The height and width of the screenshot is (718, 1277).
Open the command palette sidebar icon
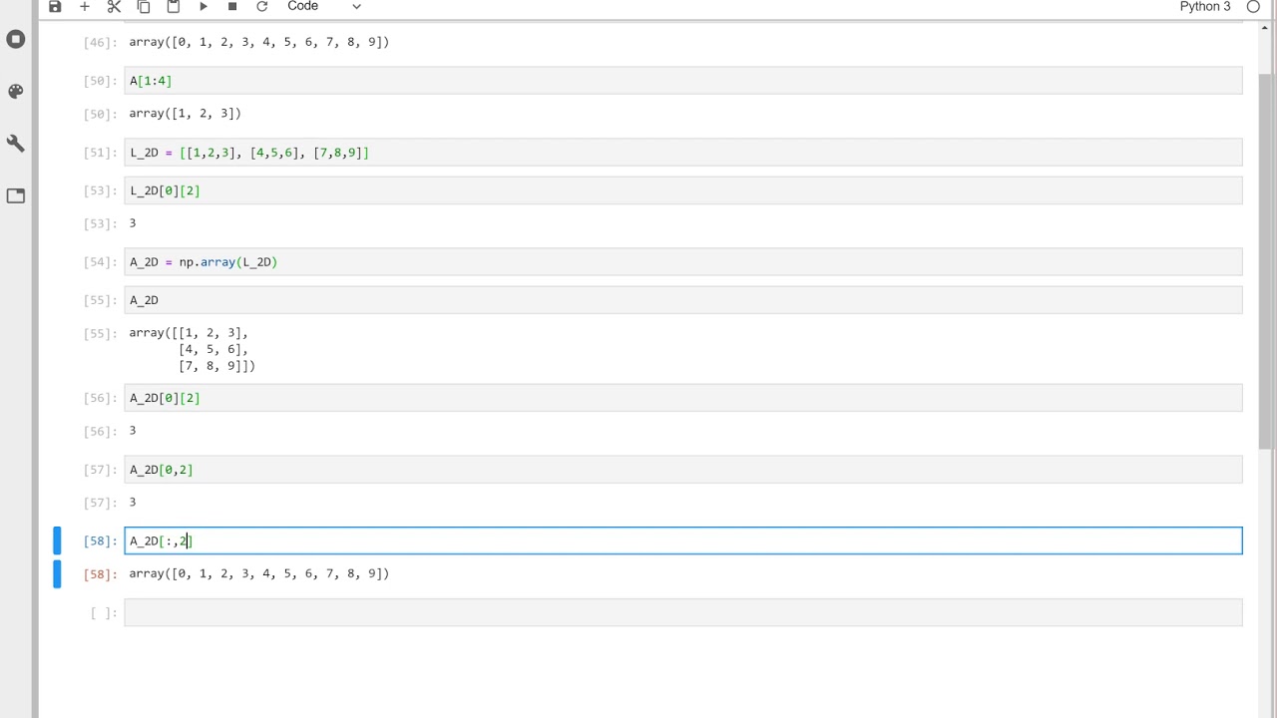(x=16, y=92)
